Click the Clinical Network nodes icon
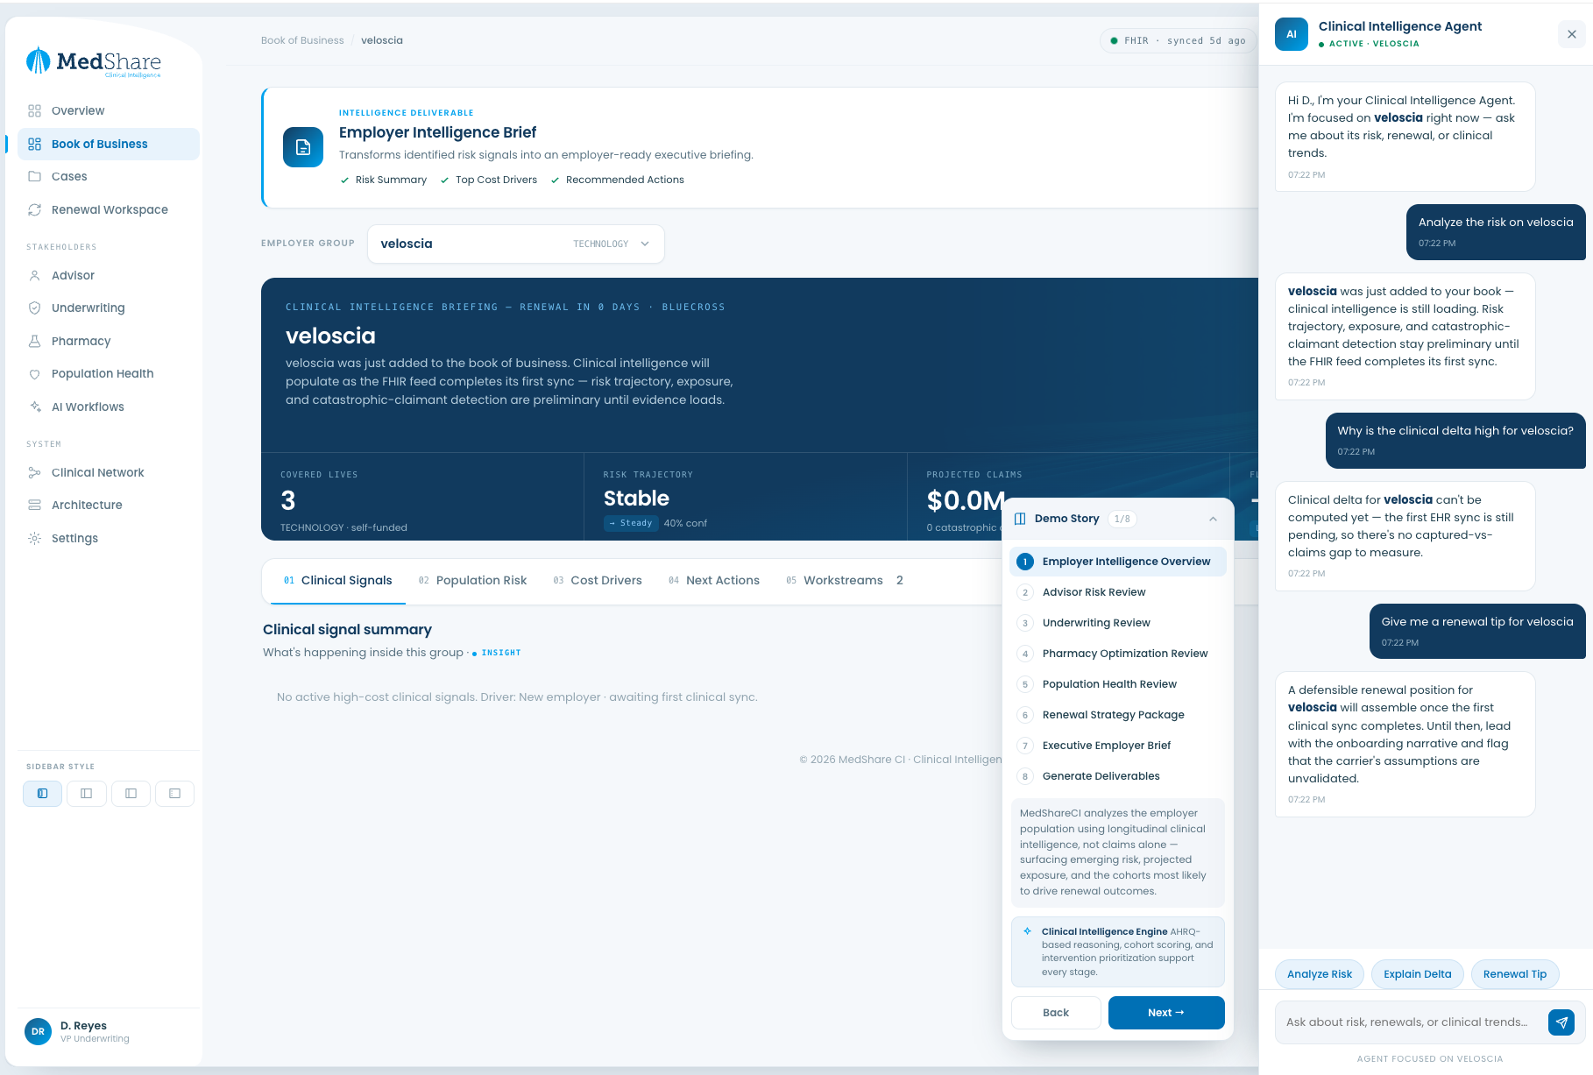Image resolution: width=1593 pixels, height=1075 pixels. click(35, 472)
